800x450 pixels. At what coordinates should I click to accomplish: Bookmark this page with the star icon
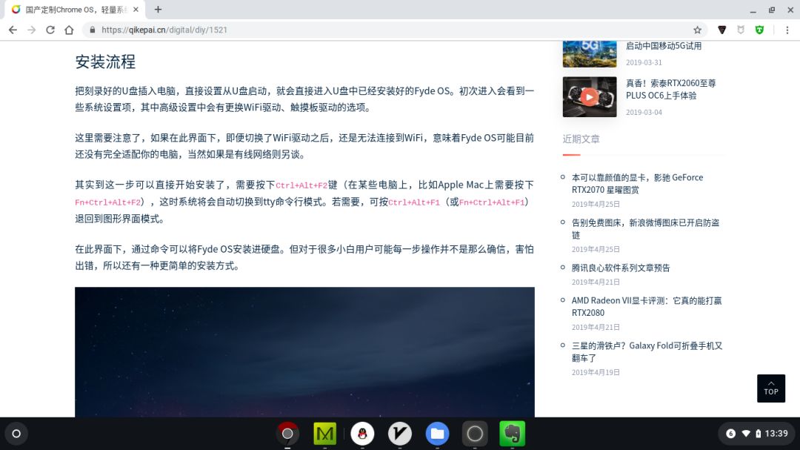697,30
